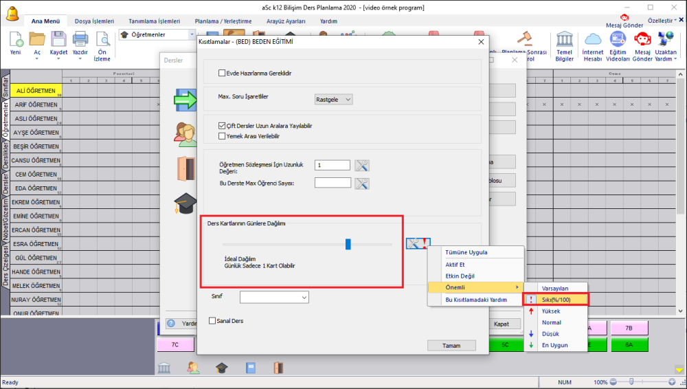Click the bottom bar teacher person icon

[193, 368]
